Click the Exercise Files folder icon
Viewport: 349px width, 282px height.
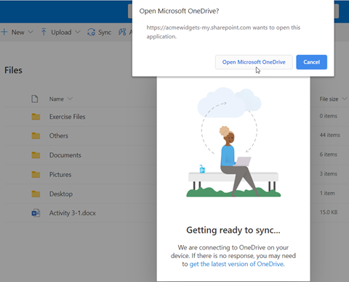click(36, 117)
